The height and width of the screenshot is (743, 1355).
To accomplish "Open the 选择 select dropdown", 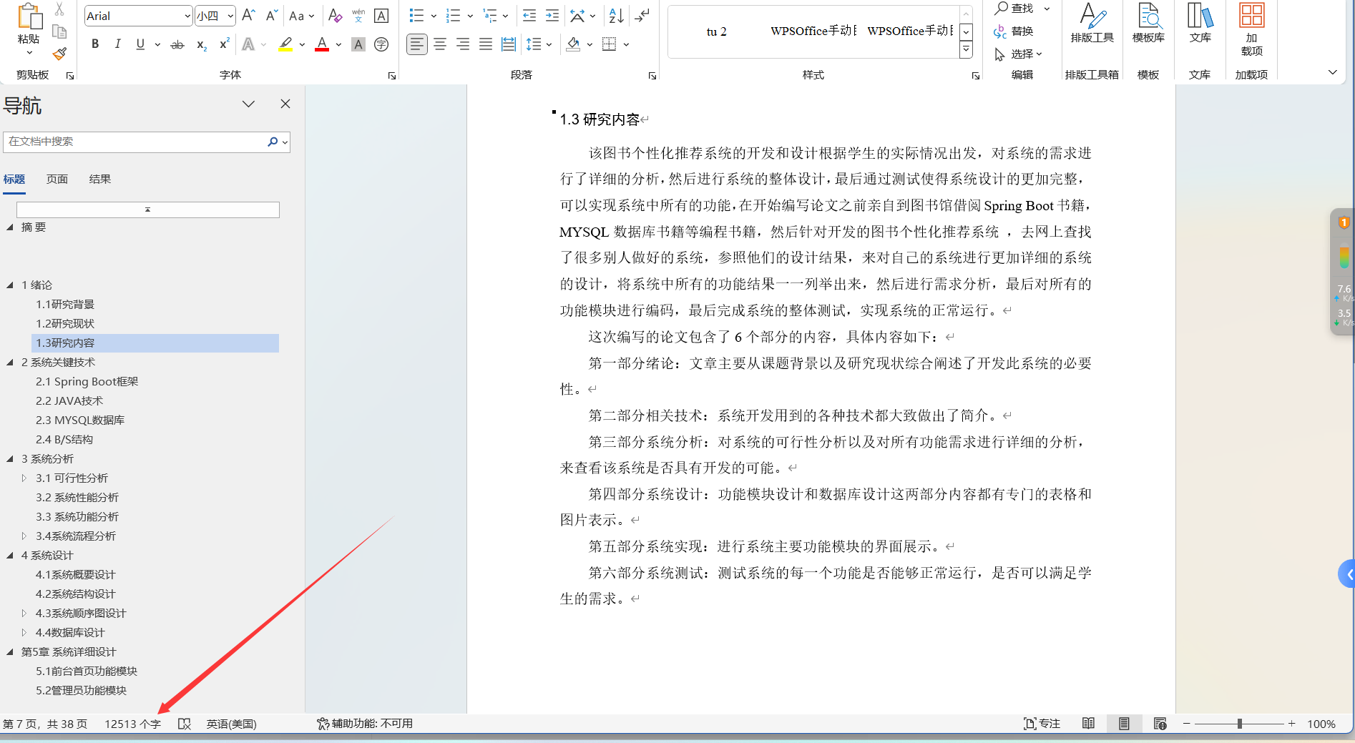I will (1019, 54).
